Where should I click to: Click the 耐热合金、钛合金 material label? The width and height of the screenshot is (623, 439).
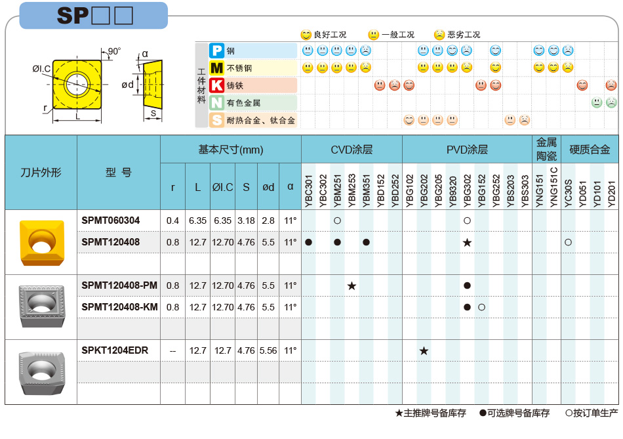pos(261,120)
